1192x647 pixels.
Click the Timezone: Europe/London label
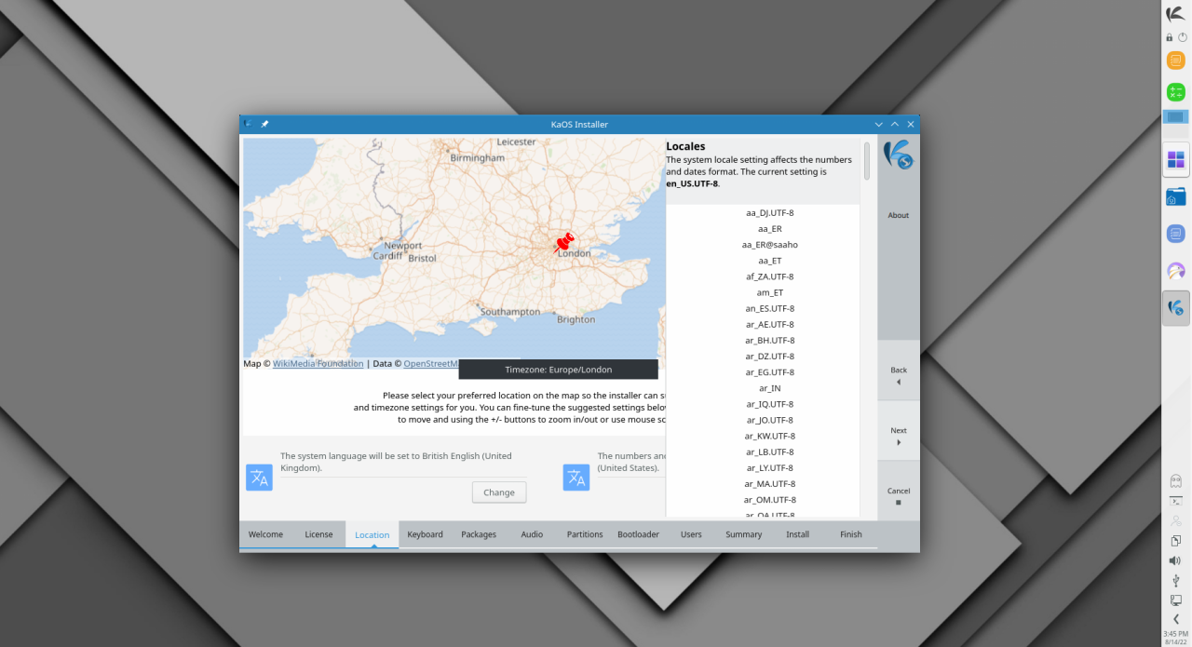558,370
